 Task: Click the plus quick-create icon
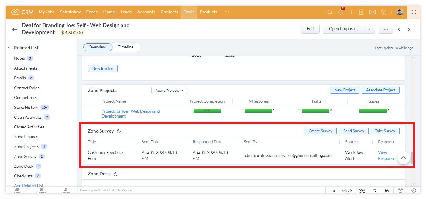351,12
